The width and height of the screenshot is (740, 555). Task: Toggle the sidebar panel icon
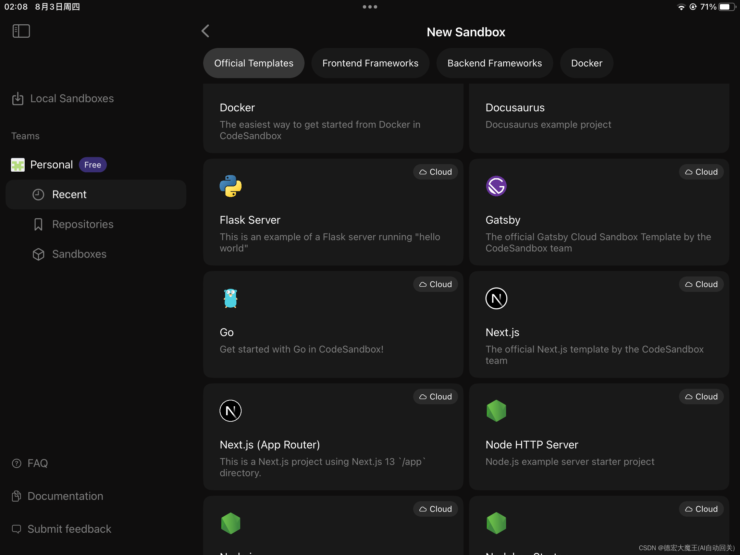click(x=21, y=31)
